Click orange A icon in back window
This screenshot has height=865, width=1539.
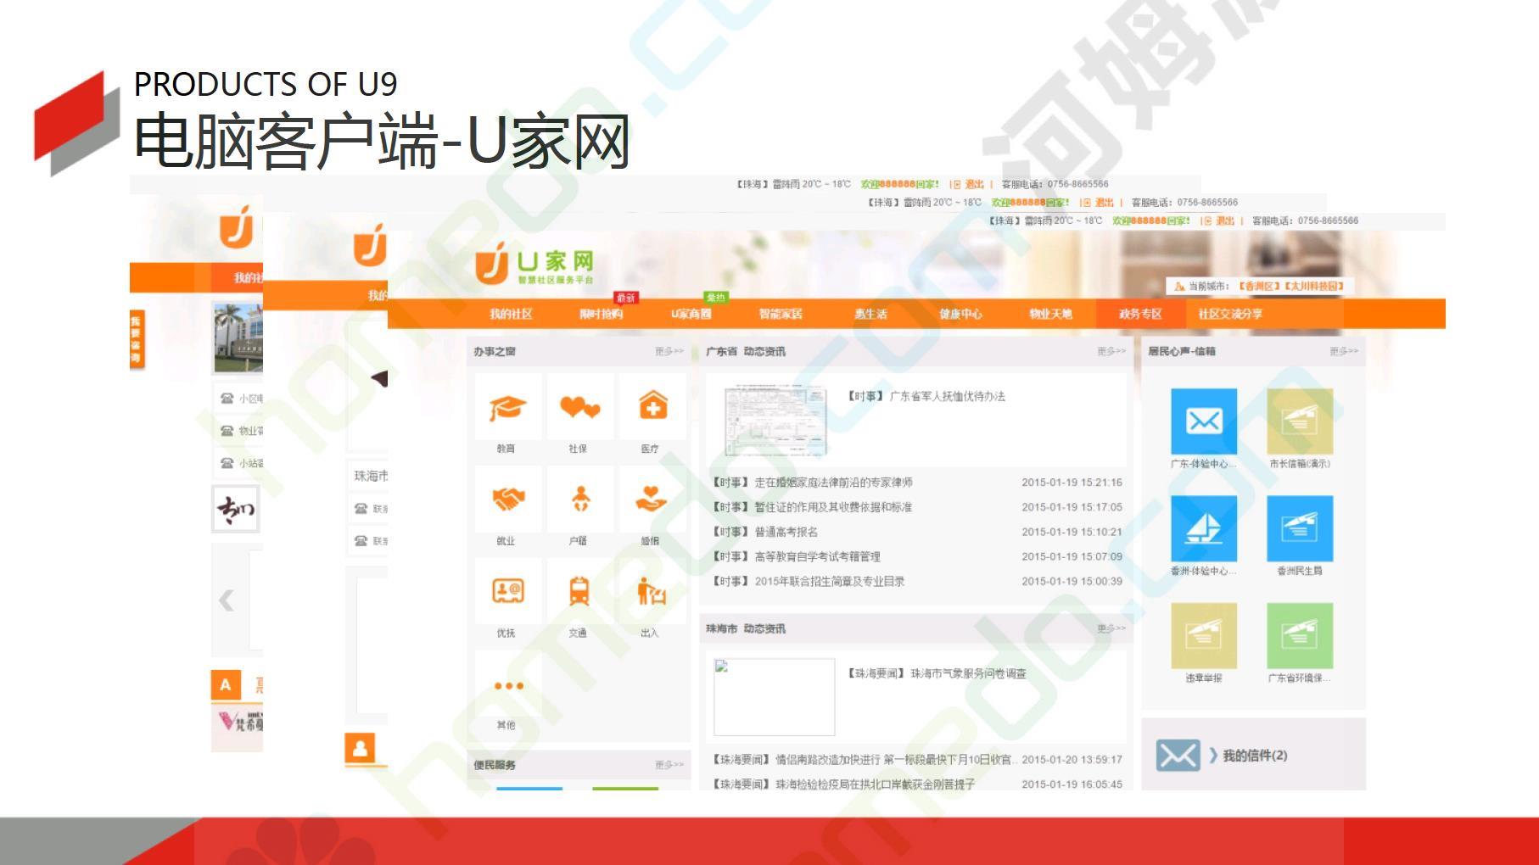pyautogui.click(x=226, y=685)
